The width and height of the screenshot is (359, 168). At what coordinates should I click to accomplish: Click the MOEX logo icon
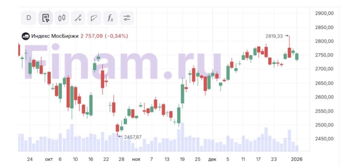pos(26,36)
